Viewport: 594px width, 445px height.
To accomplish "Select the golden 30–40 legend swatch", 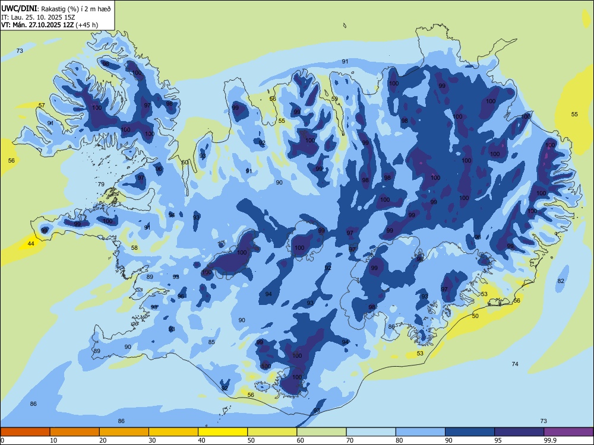I will click(x=173, y=432).
